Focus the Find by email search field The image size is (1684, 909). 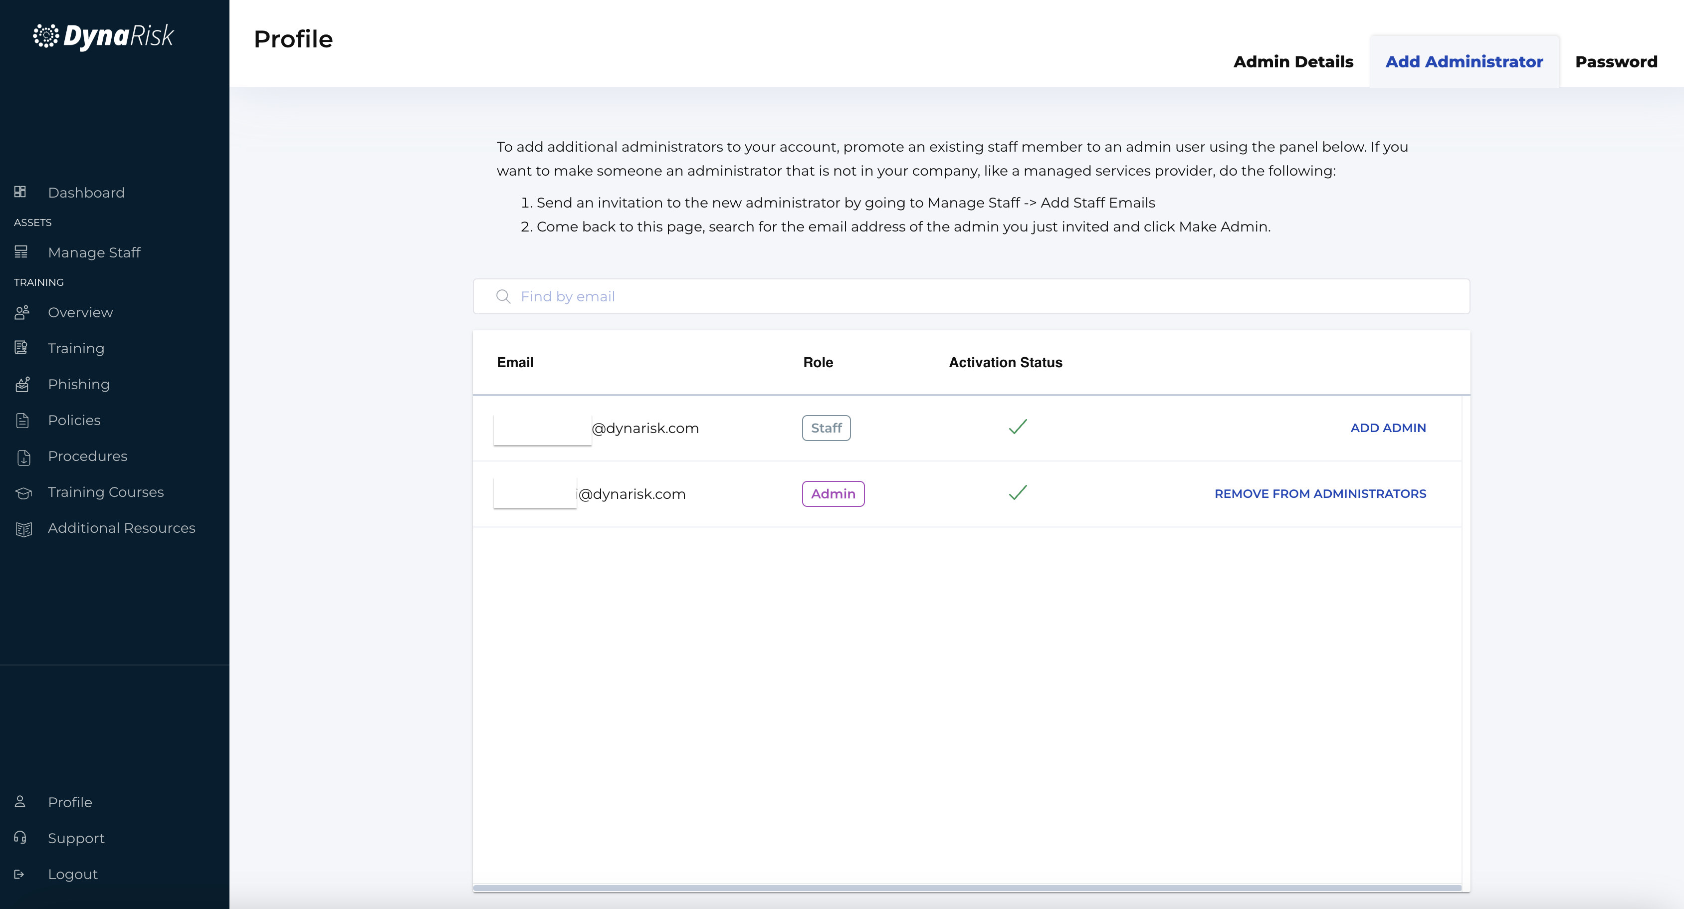pyautogui.click(x=981, y=296)
